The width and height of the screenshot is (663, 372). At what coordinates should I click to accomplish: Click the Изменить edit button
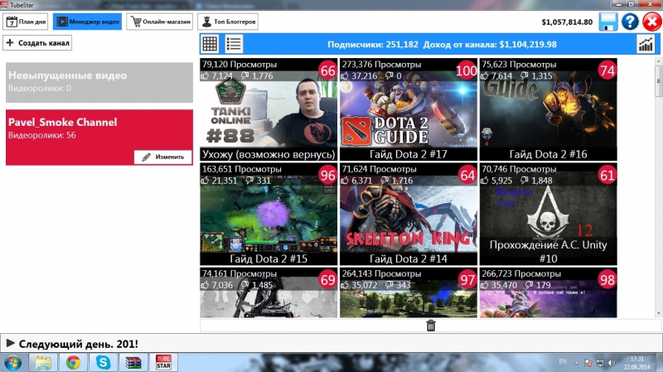click(162, 157)
